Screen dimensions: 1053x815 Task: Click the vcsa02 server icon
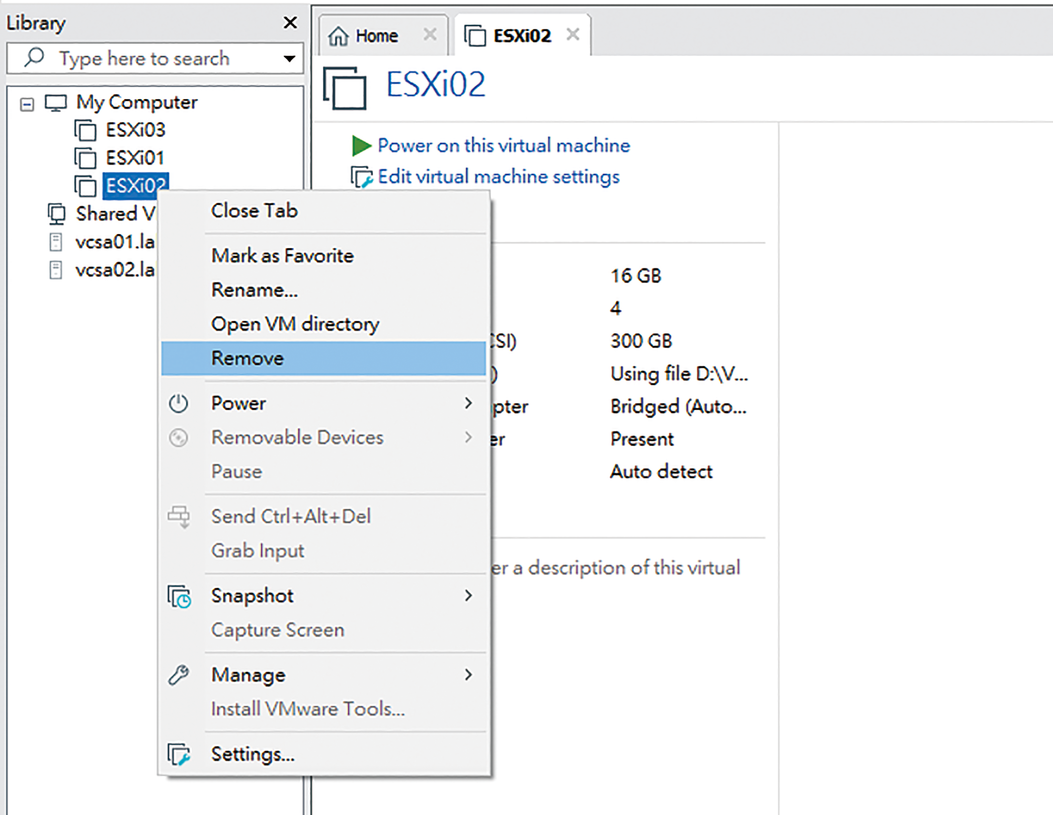click(x=56, y=270)
